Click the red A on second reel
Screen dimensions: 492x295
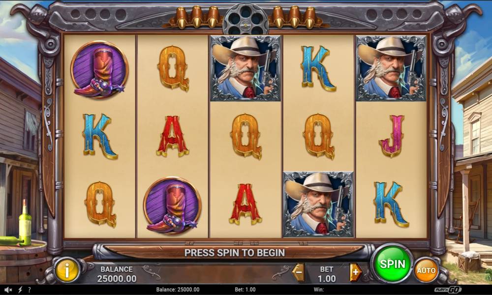(x=172, y=136)
